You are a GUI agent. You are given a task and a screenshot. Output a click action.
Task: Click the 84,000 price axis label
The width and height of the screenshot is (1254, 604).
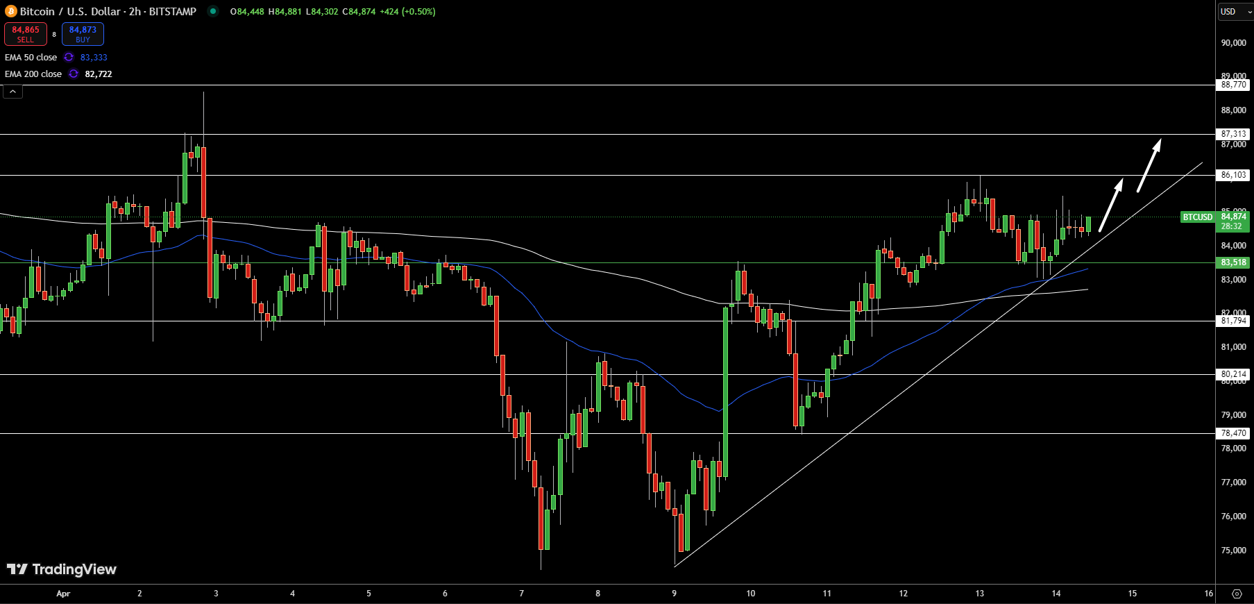pos(1234,246)
